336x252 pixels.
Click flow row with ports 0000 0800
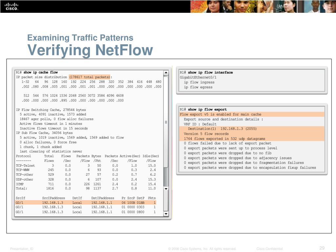[x=86, y=212]
